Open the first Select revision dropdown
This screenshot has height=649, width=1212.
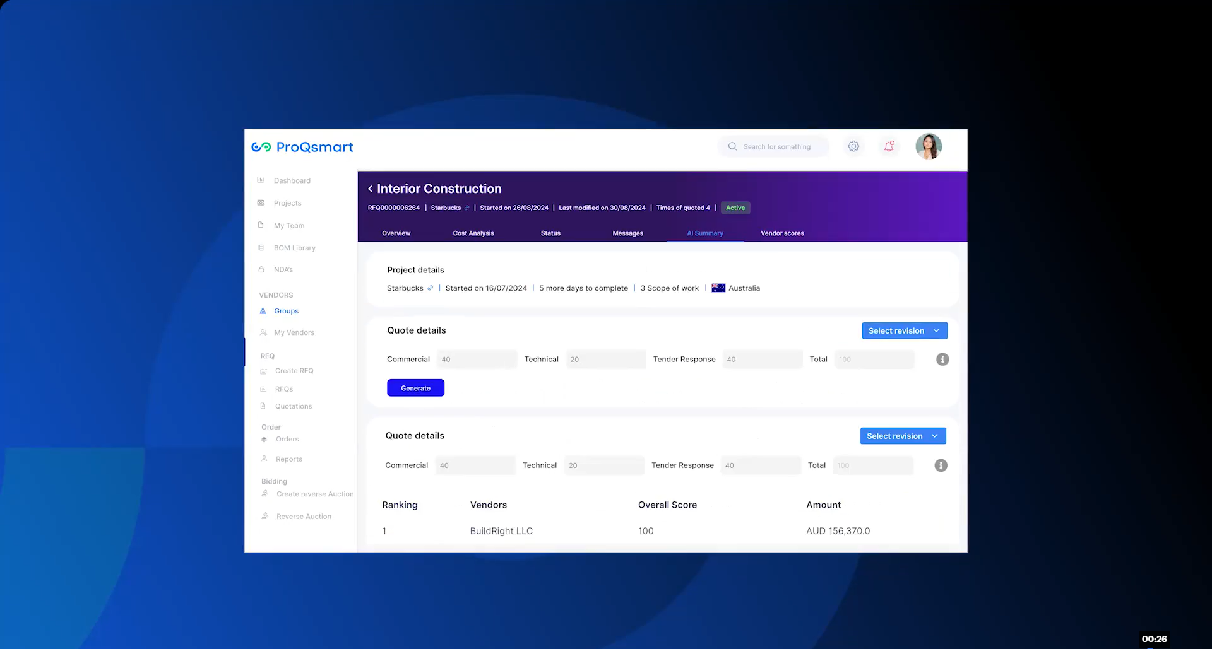click(905, 330)
